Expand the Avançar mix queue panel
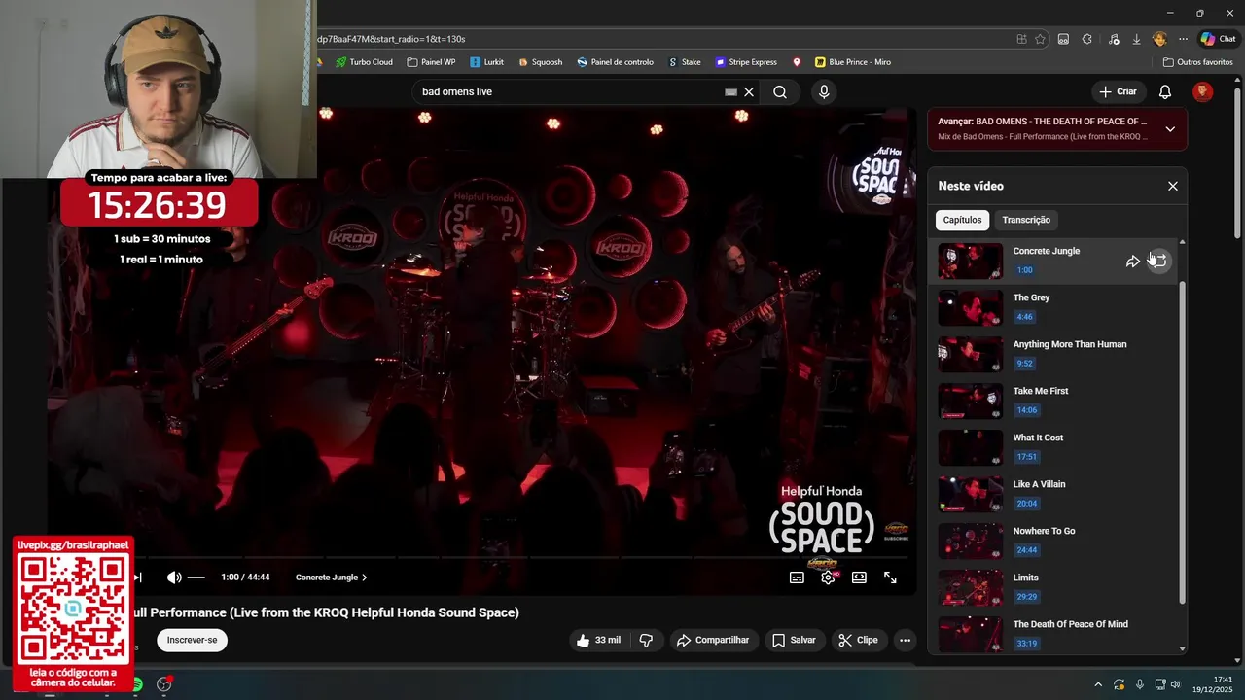The image size is (1245, 700). (x=1170, y=129)
